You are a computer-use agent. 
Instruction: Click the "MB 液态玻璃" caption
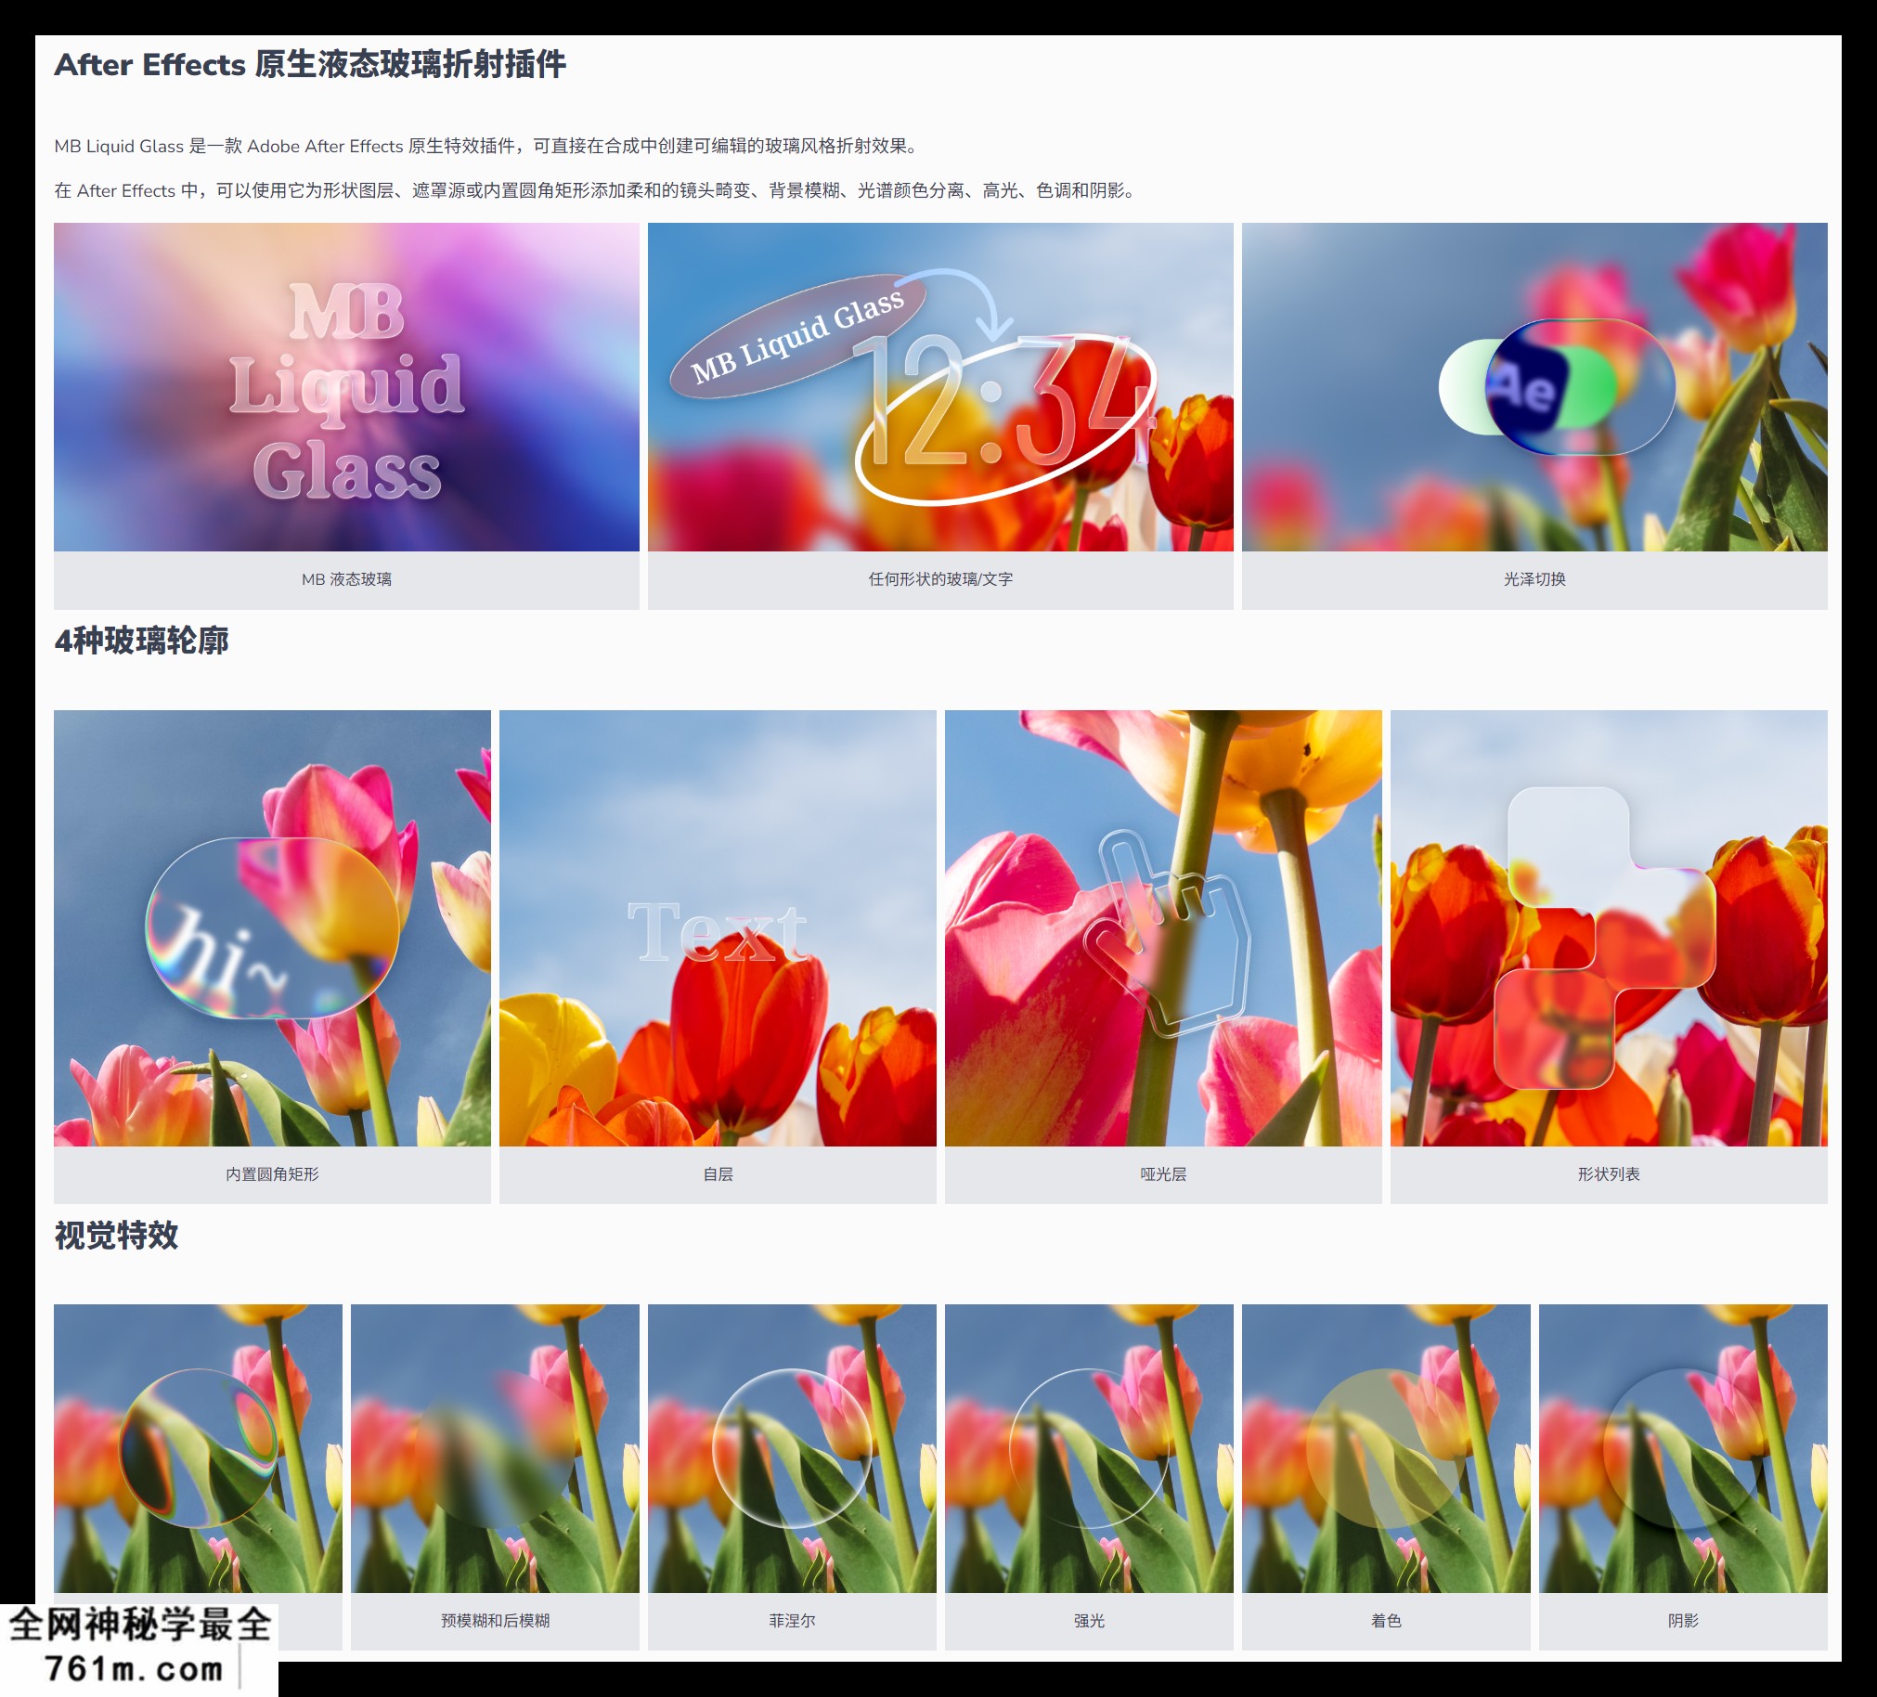pos(346,579)
